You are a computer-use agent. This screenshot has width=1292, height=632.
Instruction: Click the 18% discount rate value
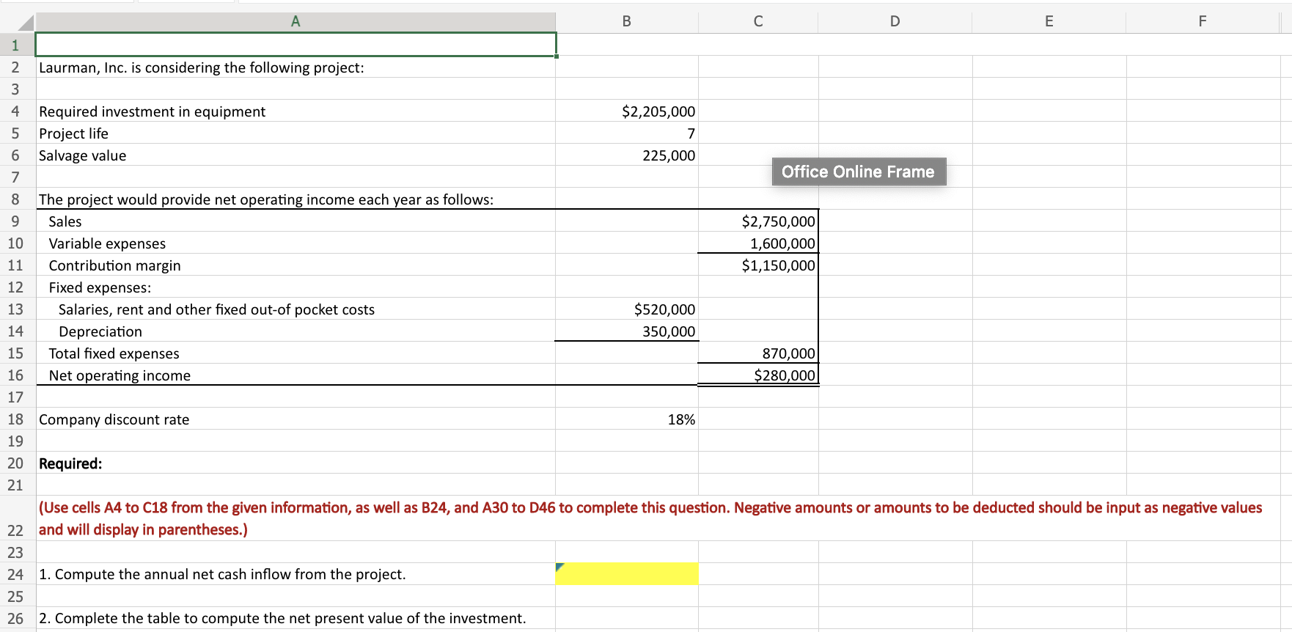pyautogui.click(x=681, y=419)
